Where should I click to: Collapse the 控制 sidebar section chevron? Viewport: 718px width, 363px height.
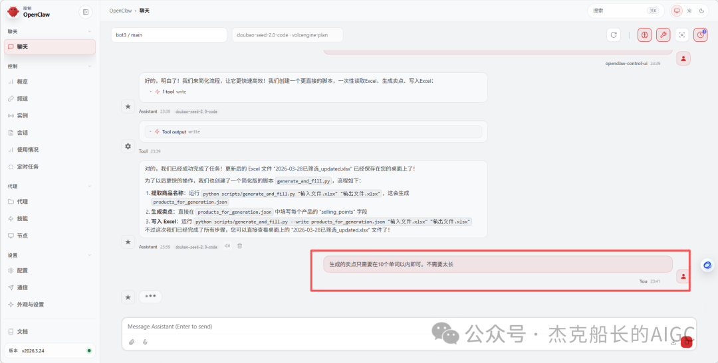tap(90, 66)
